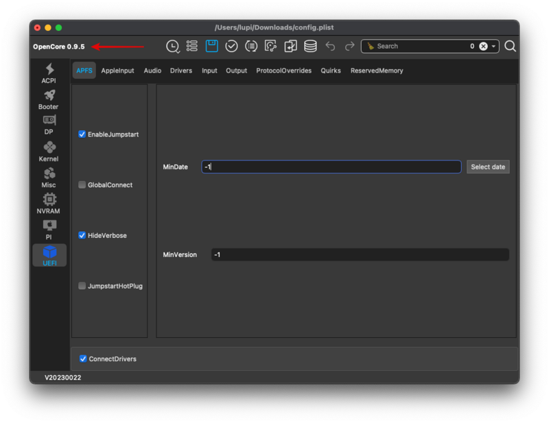Open the ACPI section in sidebar
This screenshot has height=423, width=549.
49,73
